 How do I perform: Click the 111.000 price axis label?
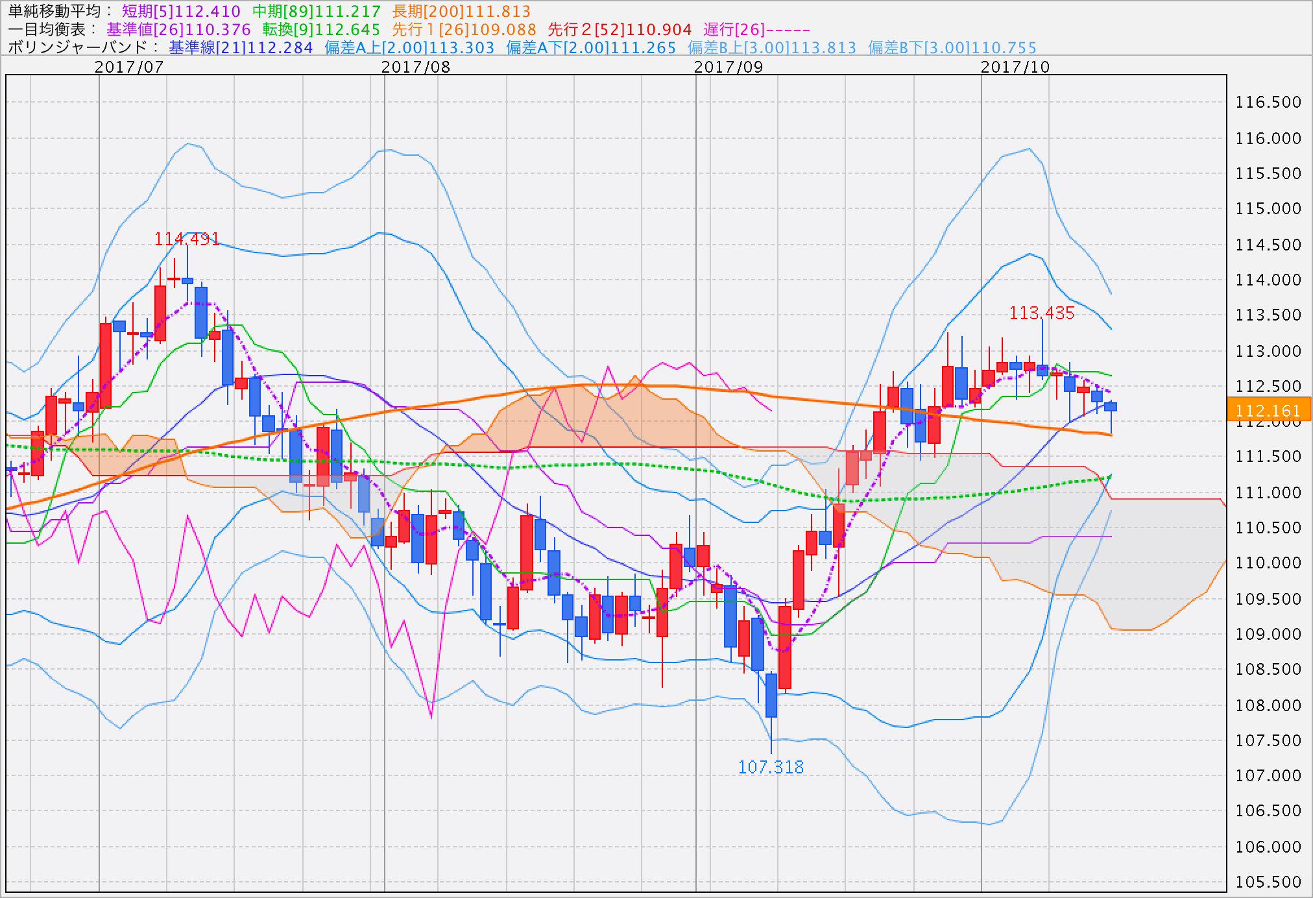(1268, 492)
